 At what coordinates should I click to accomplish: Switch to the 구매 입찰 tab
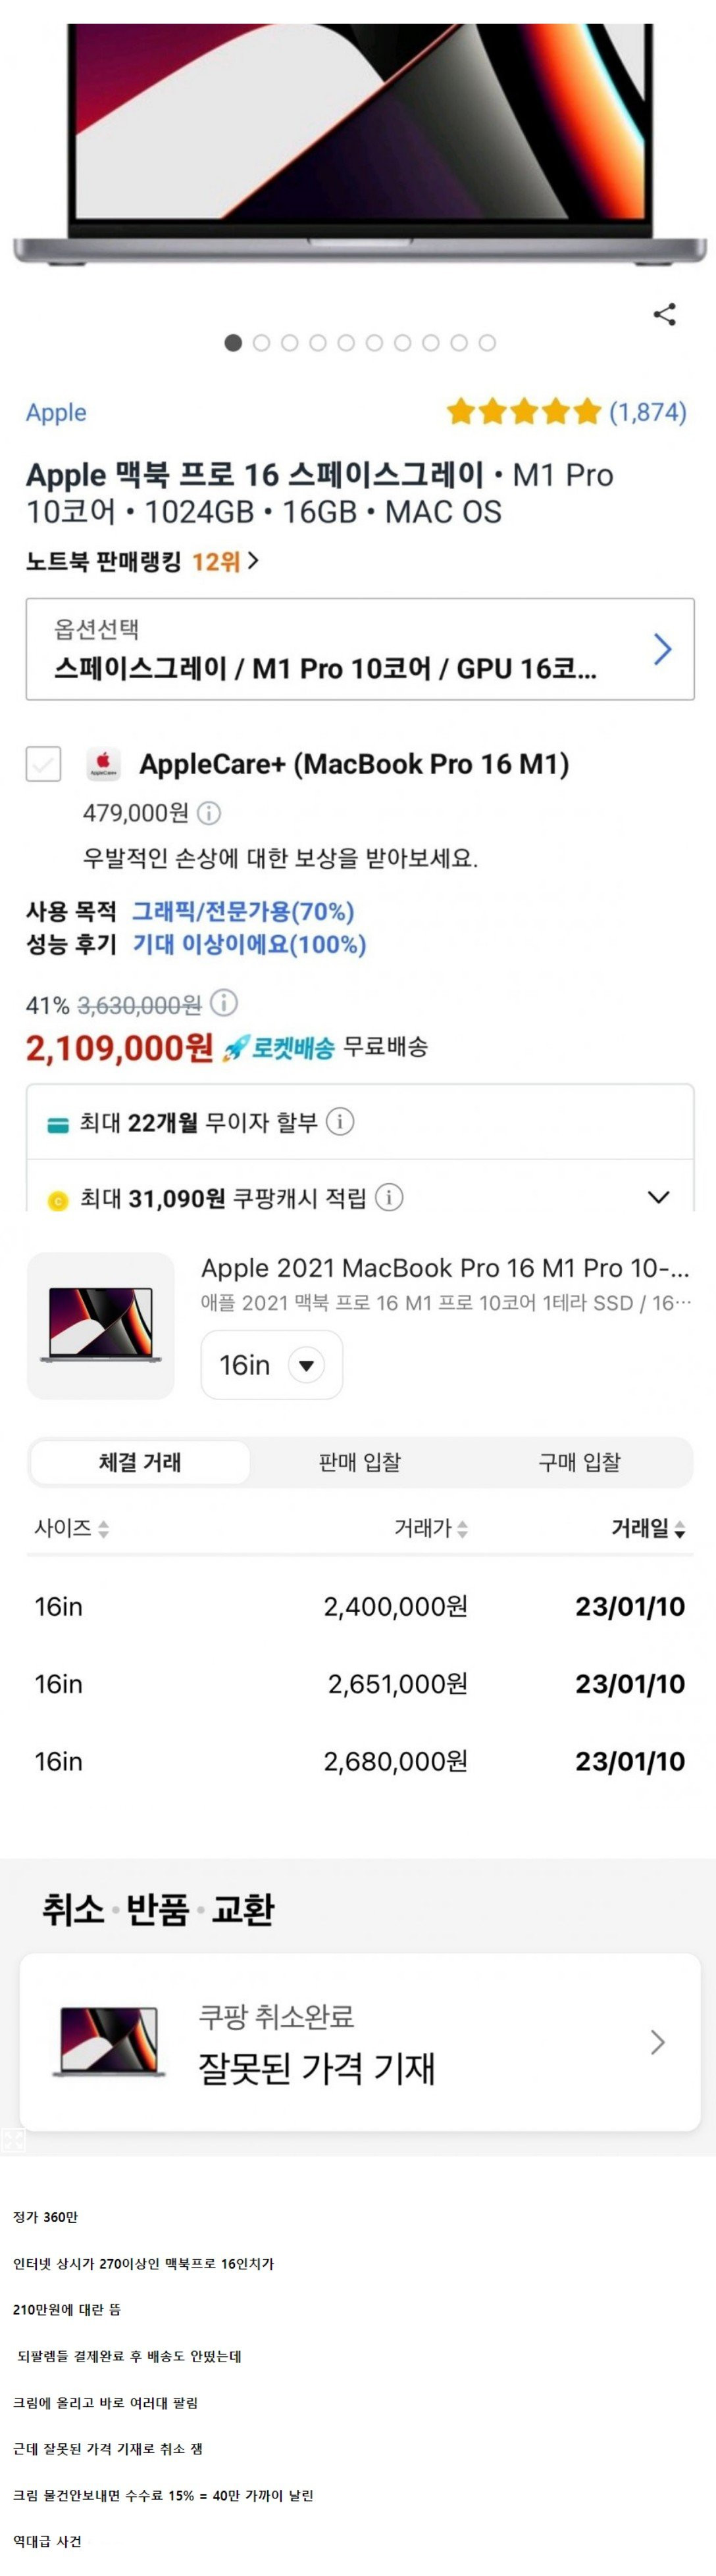point(581,1462)
